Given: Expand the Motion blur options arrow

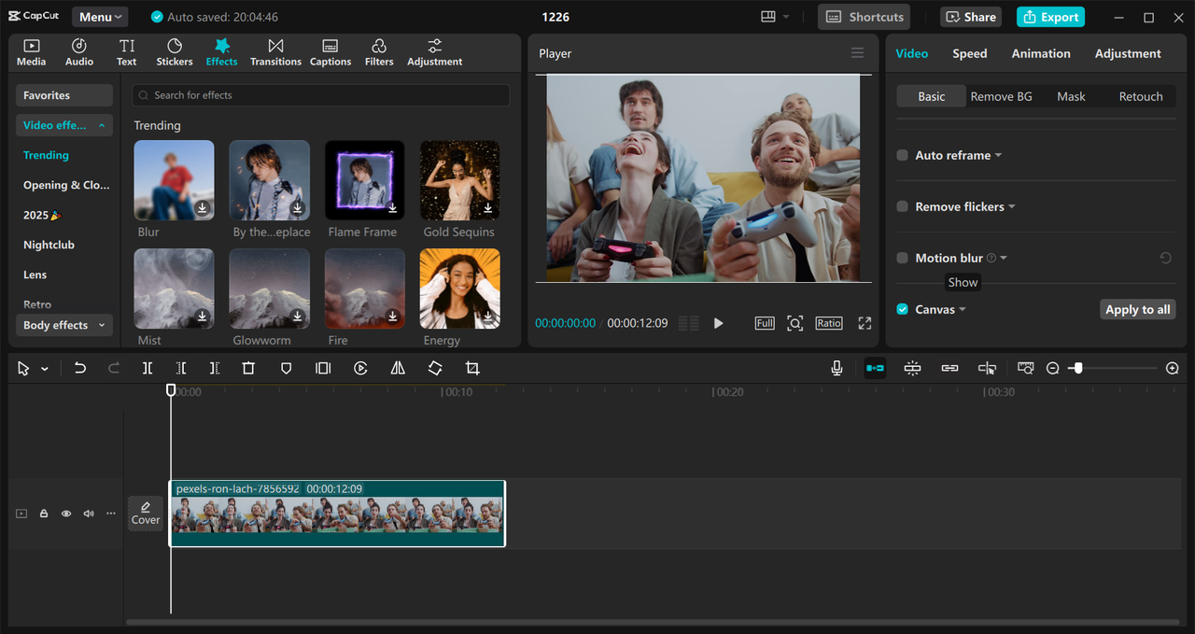Looking at the screenshot, I should pyautogui.click(x=1004, y=258).
